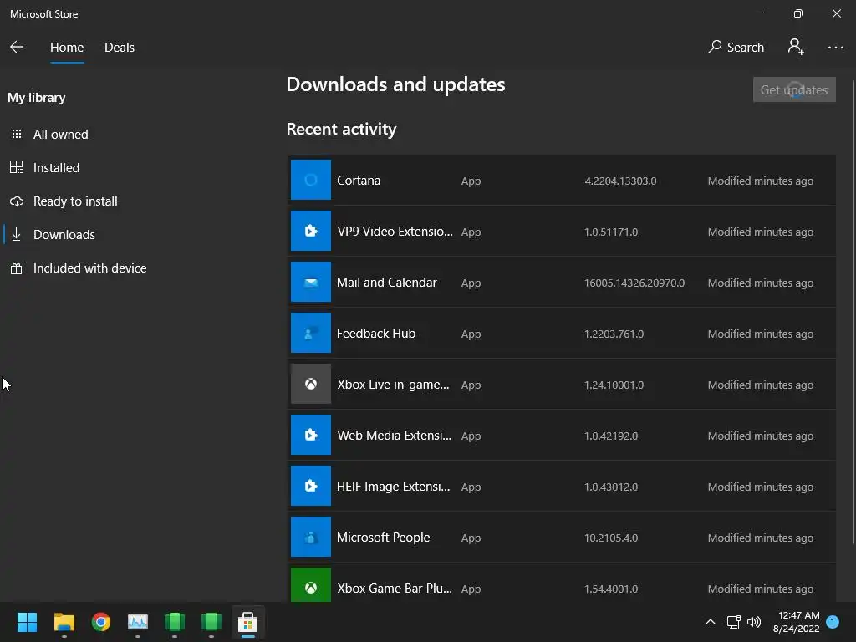The image size is (856, 642).
Task: Go back using the back arrow
Action: 17,48
